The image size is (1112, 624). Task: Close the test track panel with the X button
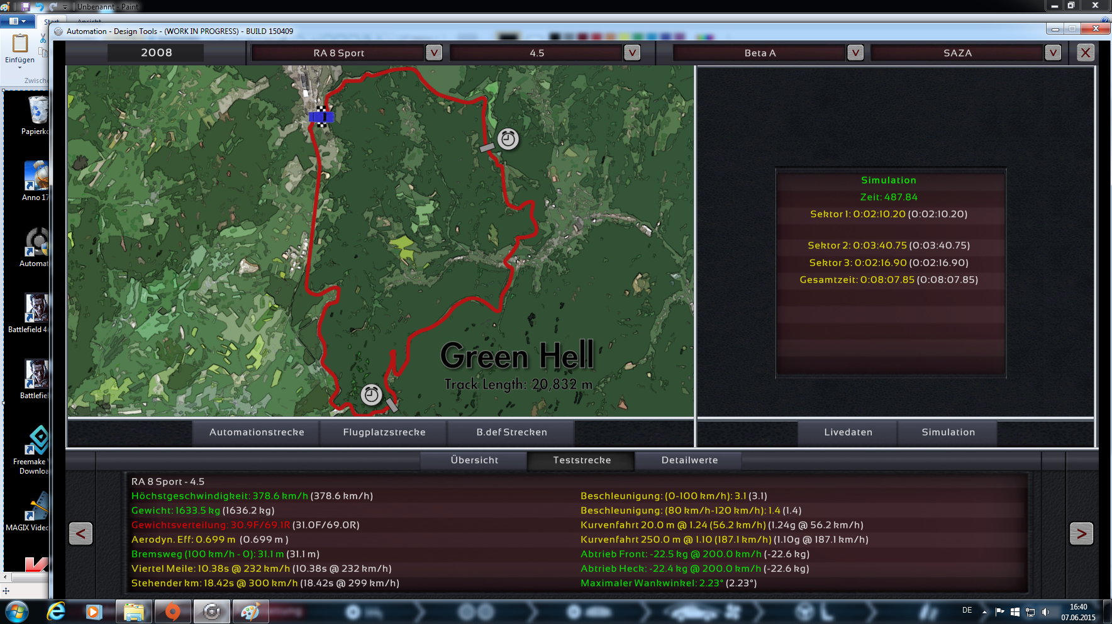tap(1086, 53)
